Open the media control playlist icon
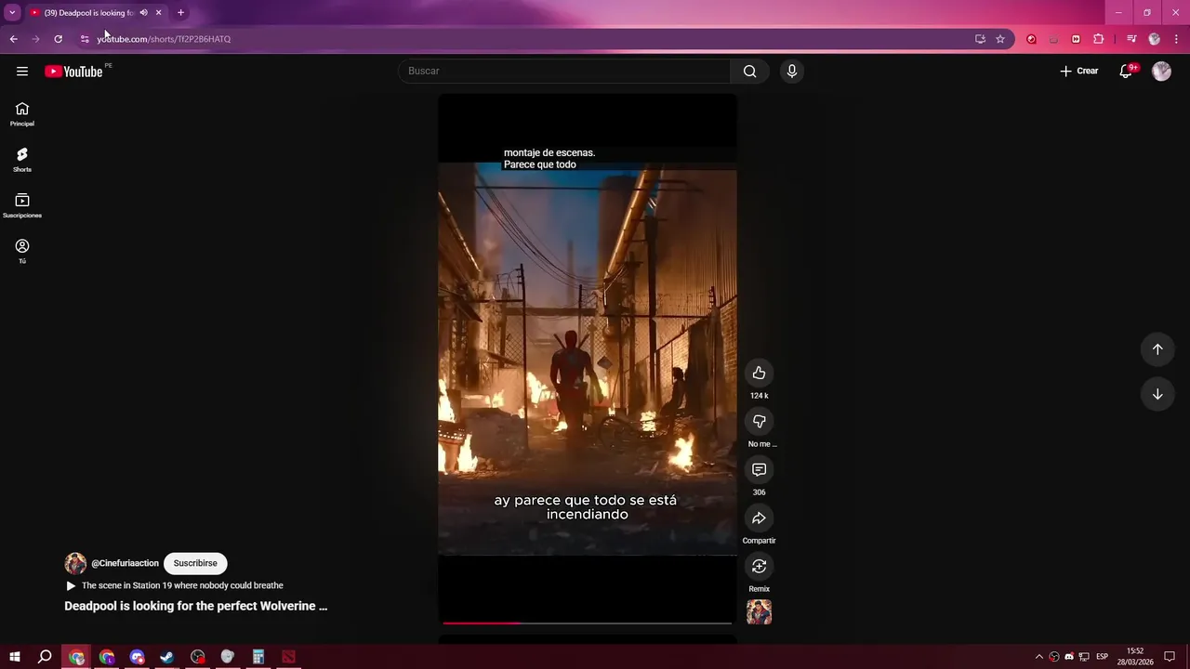Image resolution: width=1190 pixels, height=669 pixels. (x=1131, y=39)
